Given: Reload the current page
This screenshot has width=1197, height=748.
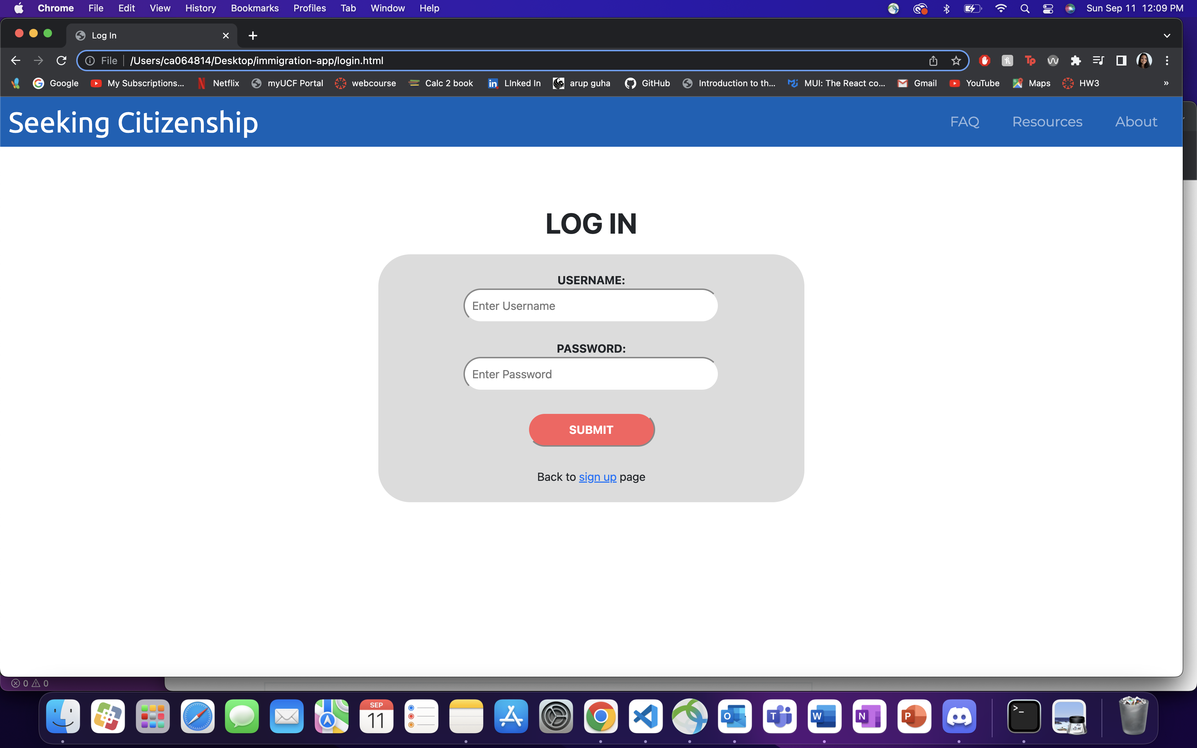Looking at the screenshot, I should click(61, 60).
